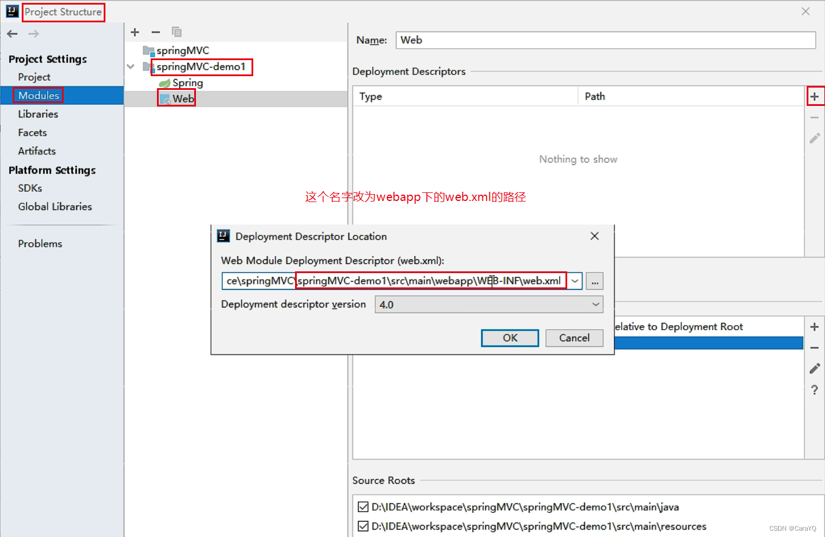Toggle the src\main\java source root checkbox
Viewport: 825px width, 537px height.
pyautogui.click(x=363, y=507)
